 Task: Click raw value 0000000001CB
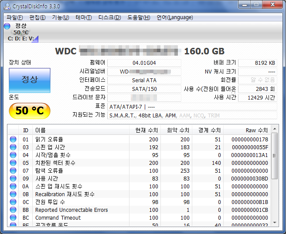pyautogui.click(x=250, y=210)
